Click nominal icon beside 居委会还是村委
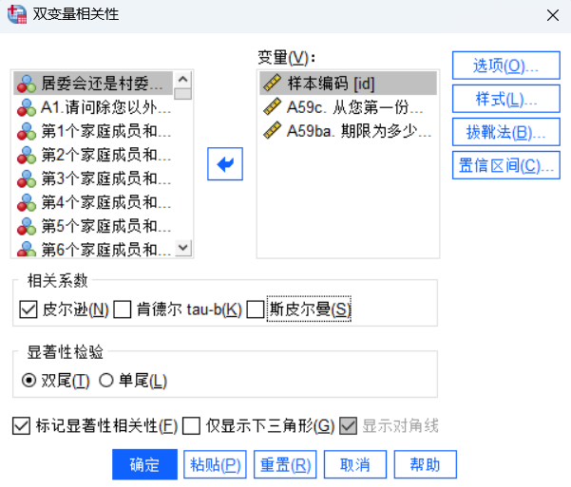The width and height of the screenshot is (571, 487). [27, 84]
